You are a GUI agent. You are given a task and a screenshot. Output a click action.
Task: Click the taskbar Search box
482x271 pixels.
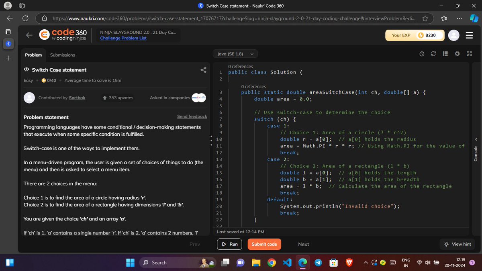(178, 263)
